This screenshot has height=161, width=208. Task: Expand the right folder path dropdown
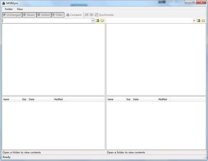click(x=194, y=21)
